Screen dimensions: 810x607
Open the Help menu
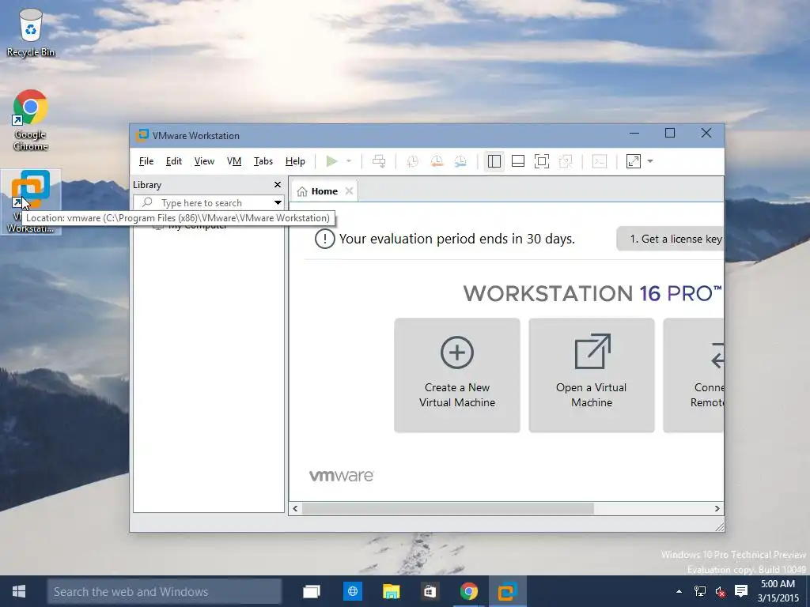[295, 161]
